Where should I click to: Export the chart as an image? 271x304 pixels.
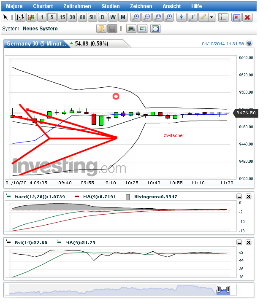point(142,29)
